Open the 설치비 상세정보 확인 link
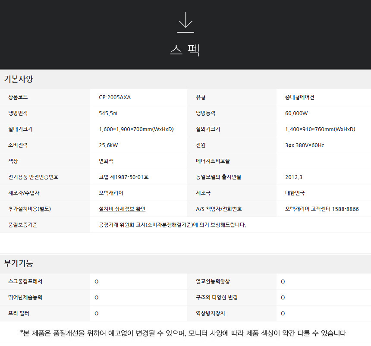 (x=122, y=209)
